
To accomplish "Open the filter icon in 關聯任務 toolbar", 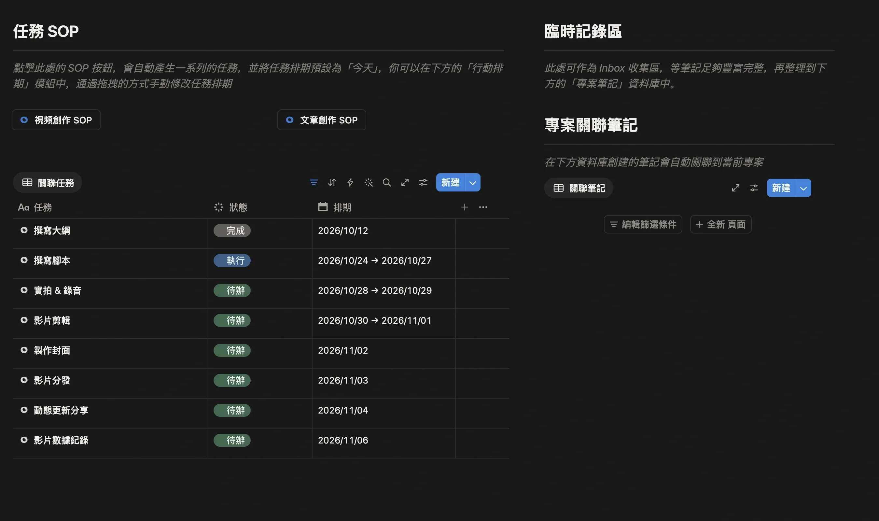I will point(314,183).
